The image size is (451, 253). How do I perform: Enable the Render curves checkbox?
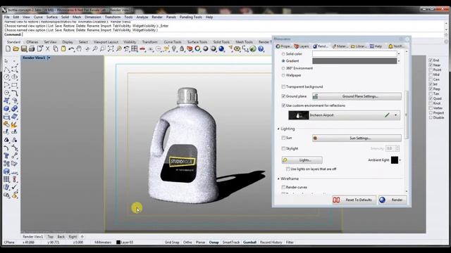[x=283, y=187]
